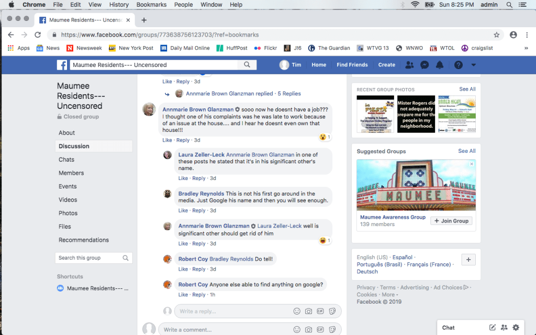Open the Notifications bell icon
536x335 pixels.
[440, 65]
